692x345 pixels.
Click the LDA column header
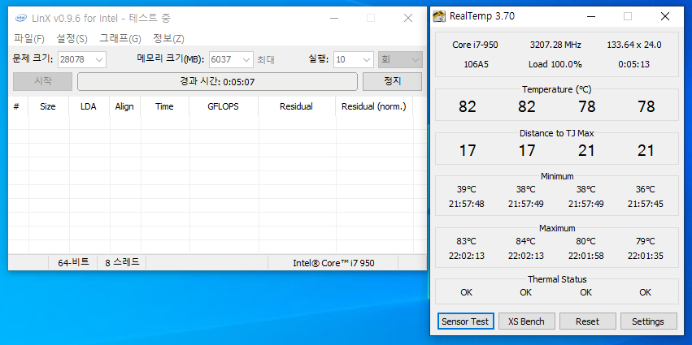[x=89, y=106]
